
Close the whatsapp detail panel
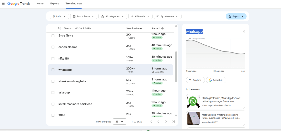pos(244,31)
